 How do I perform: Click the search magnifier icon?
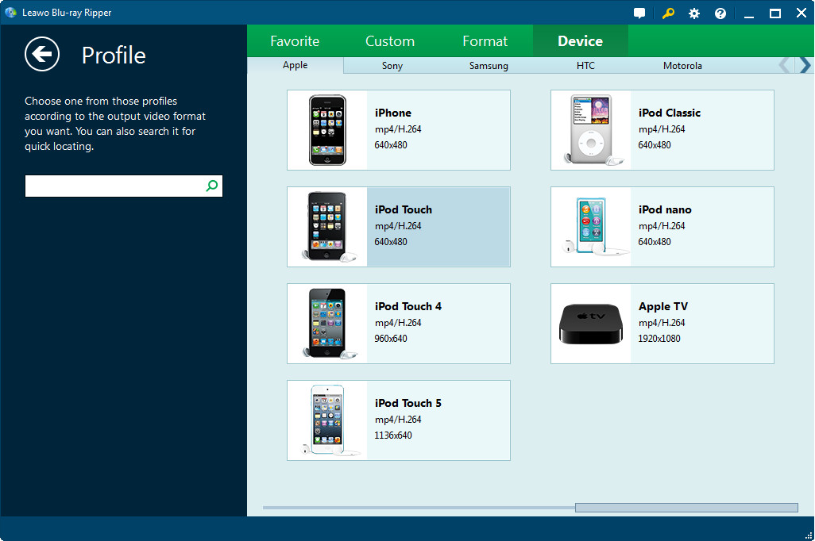coord(211,186)
